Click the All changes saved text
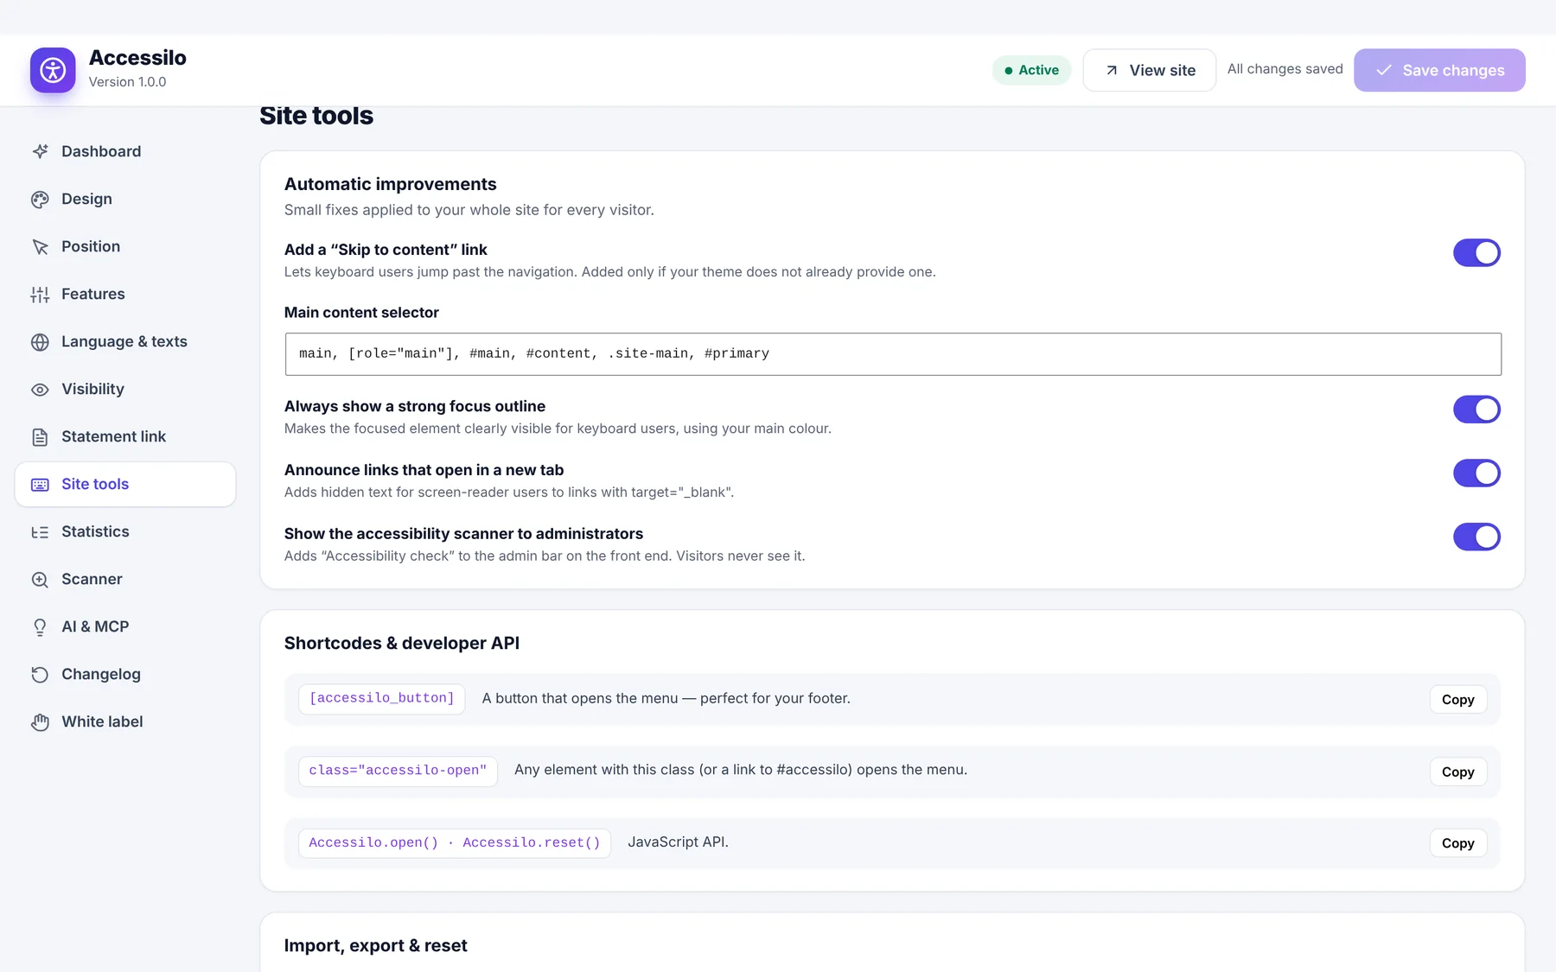This screenshot has width=1556, height=972. click(x=1285, y=69)
